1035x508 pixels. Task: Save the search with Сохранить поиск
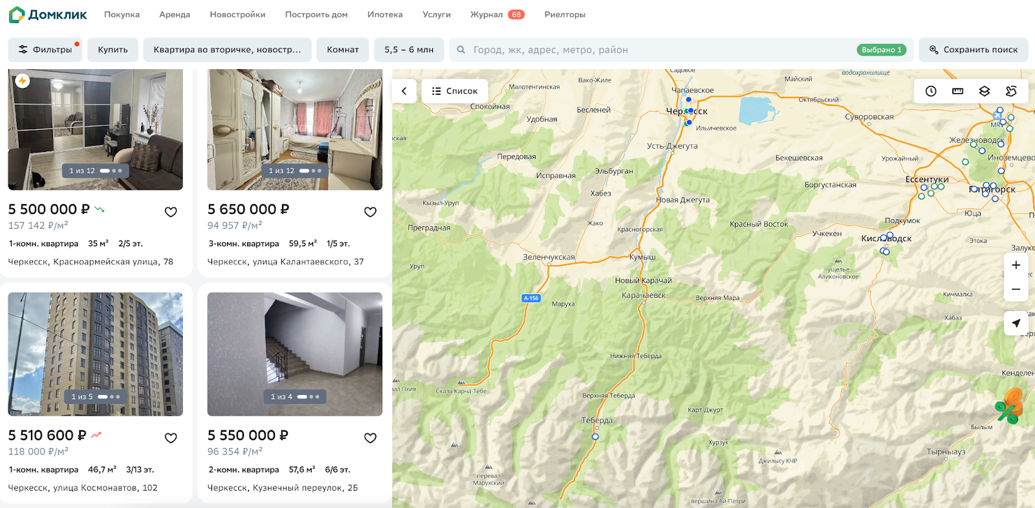(973, 50)
